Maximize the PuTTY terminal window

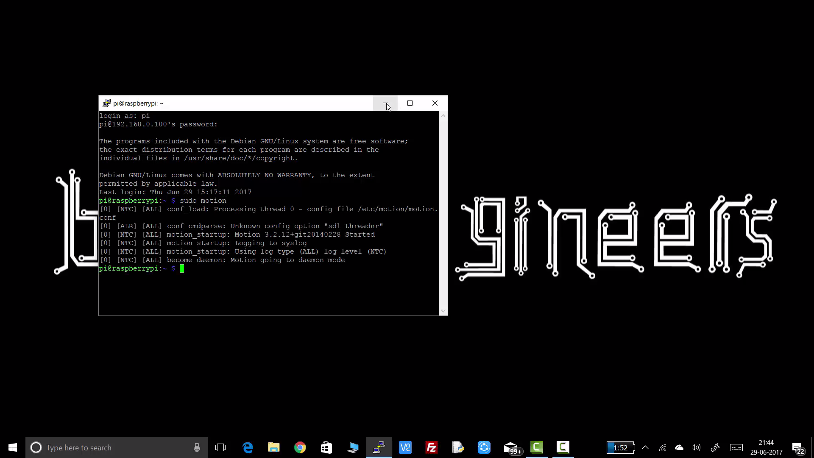tap(410, 103)
